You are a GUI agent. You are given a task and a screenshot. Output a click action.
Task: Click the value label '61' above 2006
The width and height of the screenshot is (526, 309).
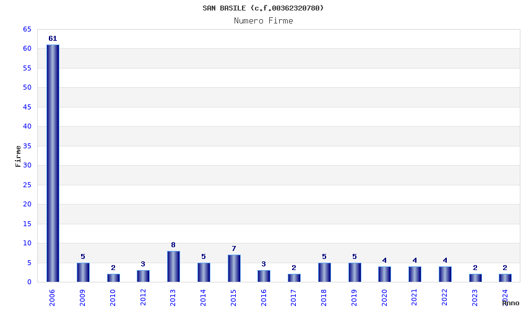click(x=53, y=38)
